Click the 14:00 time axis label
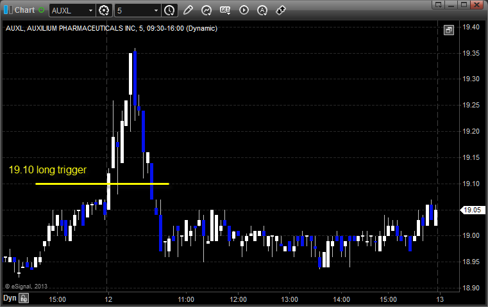The width and height of the screenshot is (488, 307). (x=341, y=299)
